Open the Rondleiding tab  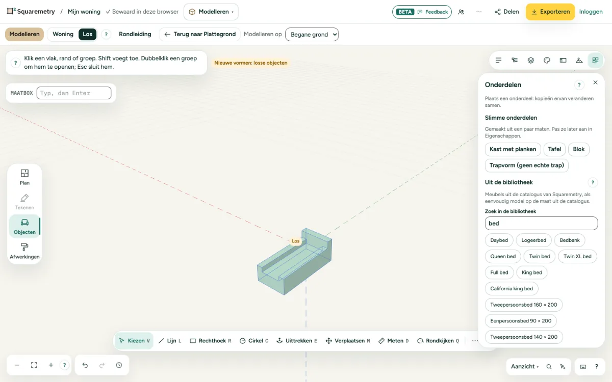point(135,34)
